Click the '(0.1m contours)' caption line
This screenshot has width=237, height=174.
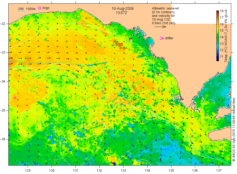tap(163, 12)
